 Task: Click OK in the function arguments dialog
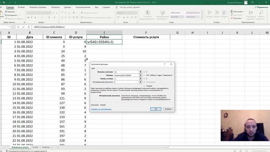tap(156, 109)
